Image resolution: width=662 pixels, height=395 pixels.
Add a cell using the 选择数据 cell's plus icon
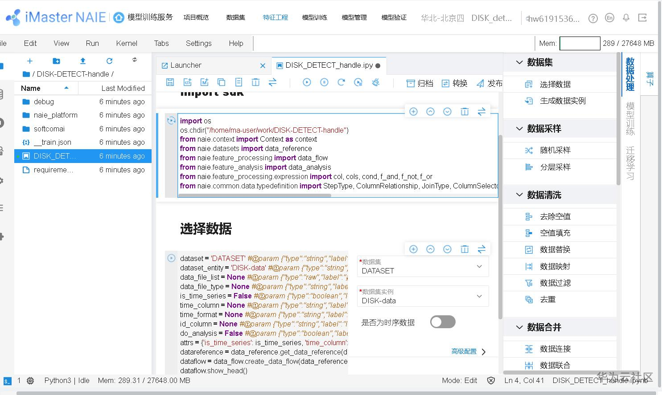413,249
